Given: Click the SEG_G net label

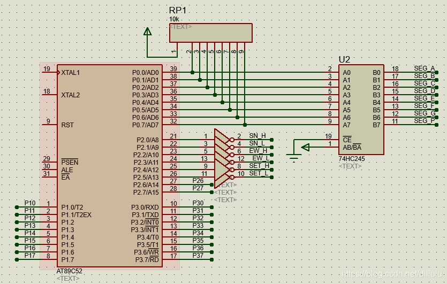Looking at the screenshot, I should pos(425,113).
